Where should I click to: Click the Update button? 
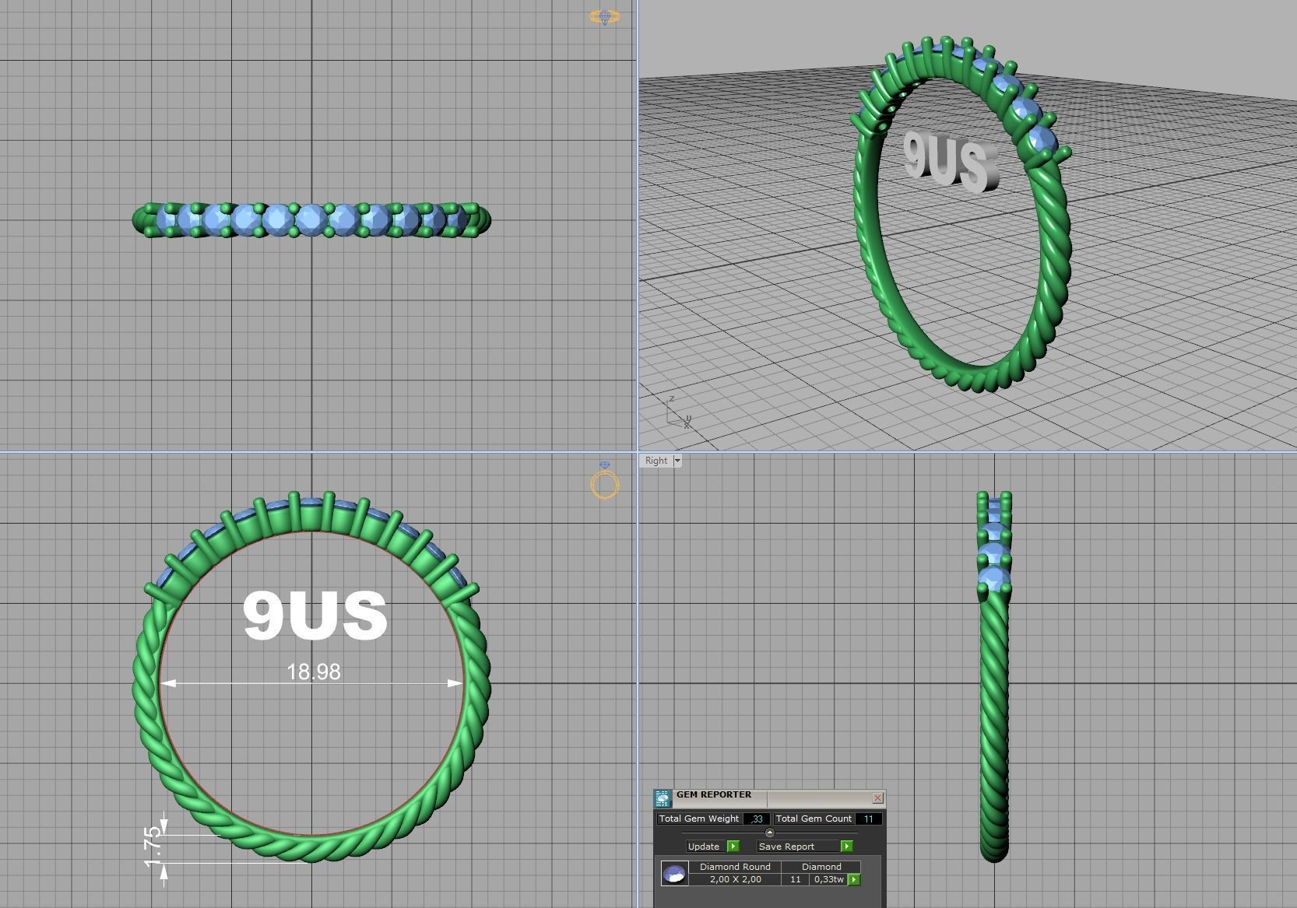point(704,846)
